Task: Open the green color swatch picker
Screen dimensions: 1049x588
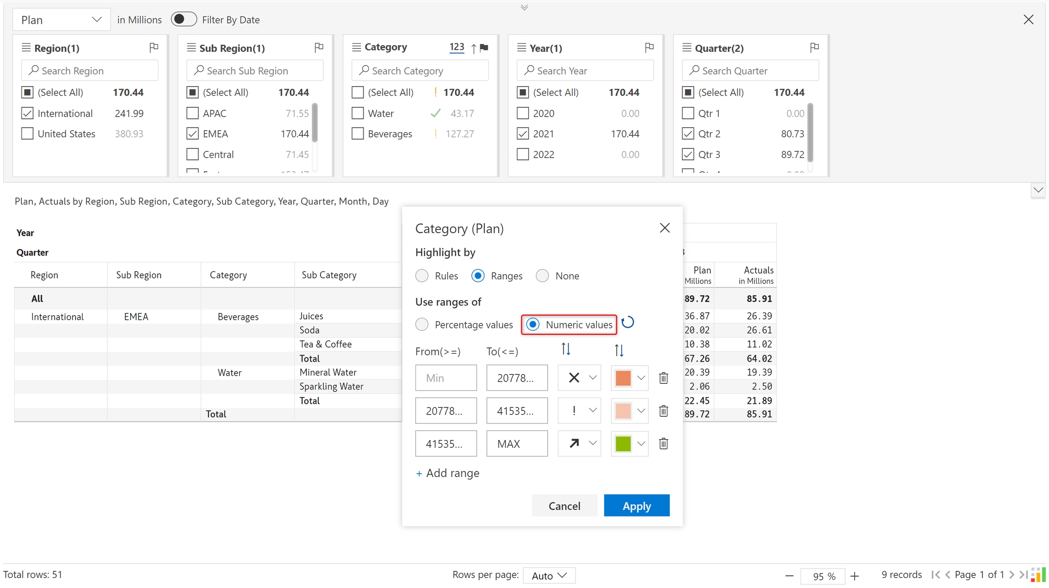Action: pos(629,443)
